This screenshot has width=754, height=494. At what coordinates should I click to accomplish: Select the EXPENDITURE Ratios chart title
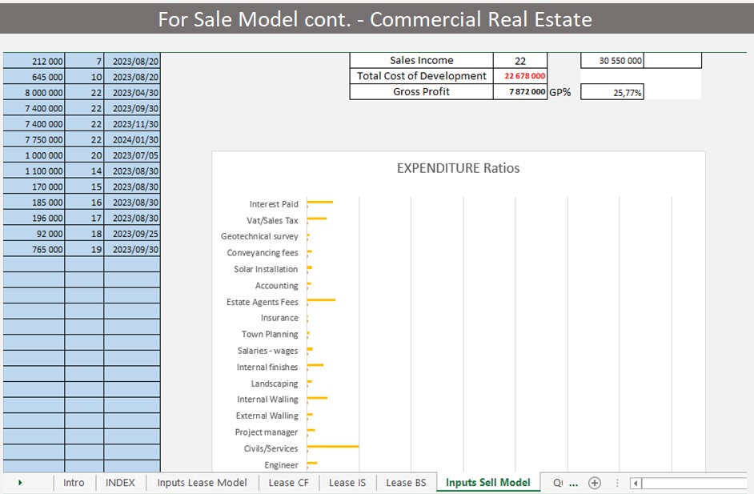[x=459, y=168]
